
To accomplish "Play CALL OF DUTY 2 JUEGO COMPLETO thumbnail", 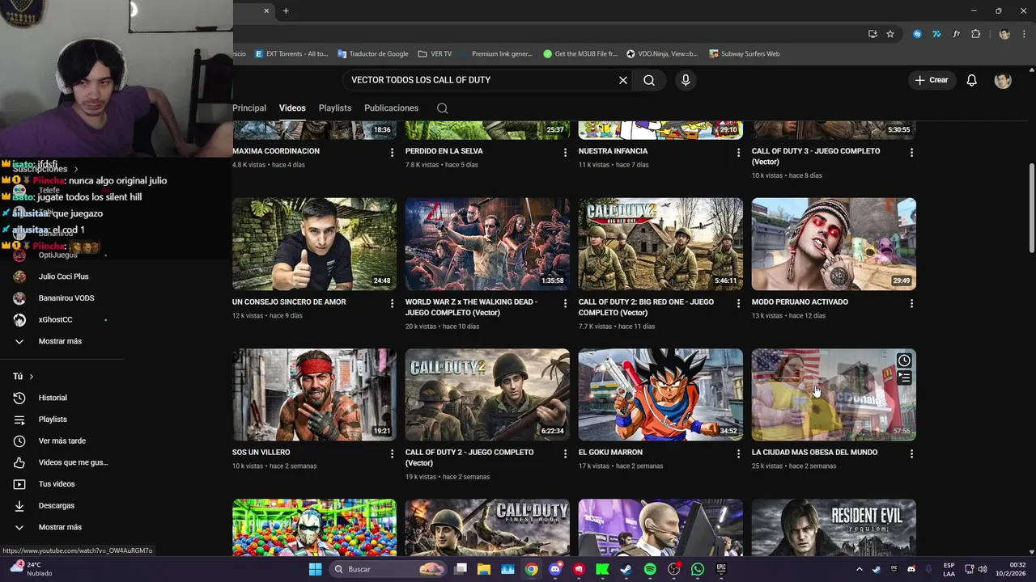I will 487,394.
